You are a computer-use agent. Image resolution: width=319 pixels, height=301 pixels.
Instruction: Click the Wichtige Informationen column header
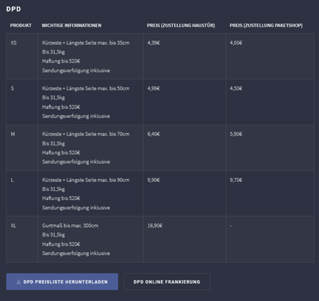(71, 26)
